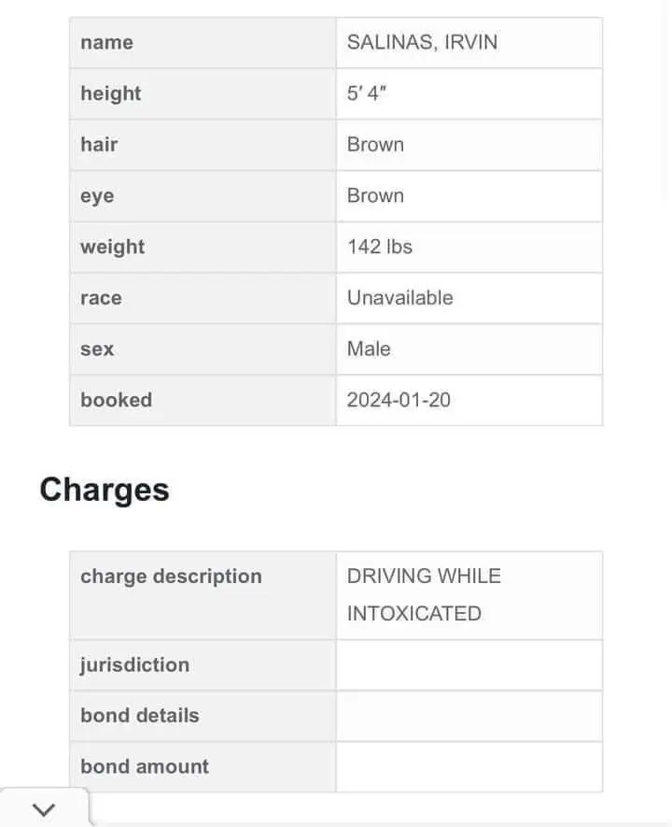Screen dimensions: 672x827
Task: Click the empty jurisdiction value cell
Action: [469, 665]
